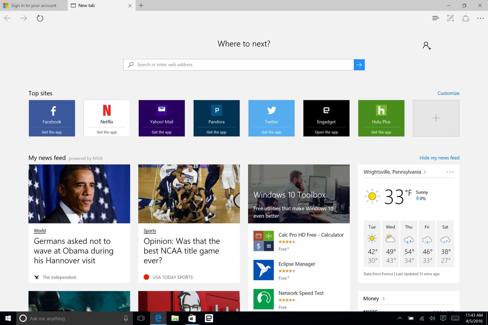Open weather card ellipsis options
Image resolution: width=488 pixels, height=325 pixels.
click(450, 172)
